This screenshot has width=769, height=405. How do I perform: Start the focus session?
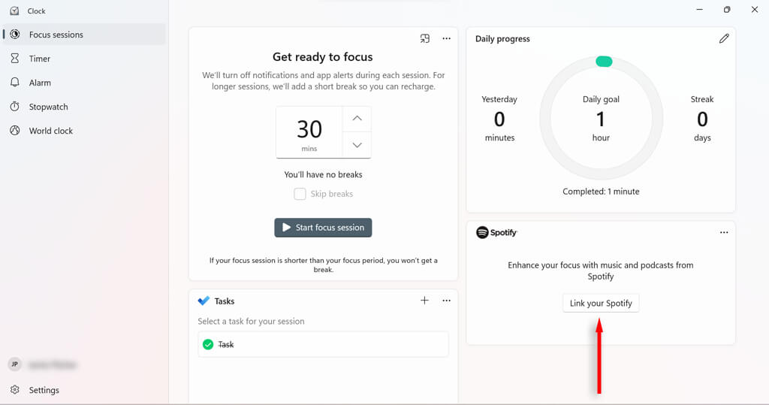coord(323,228)
